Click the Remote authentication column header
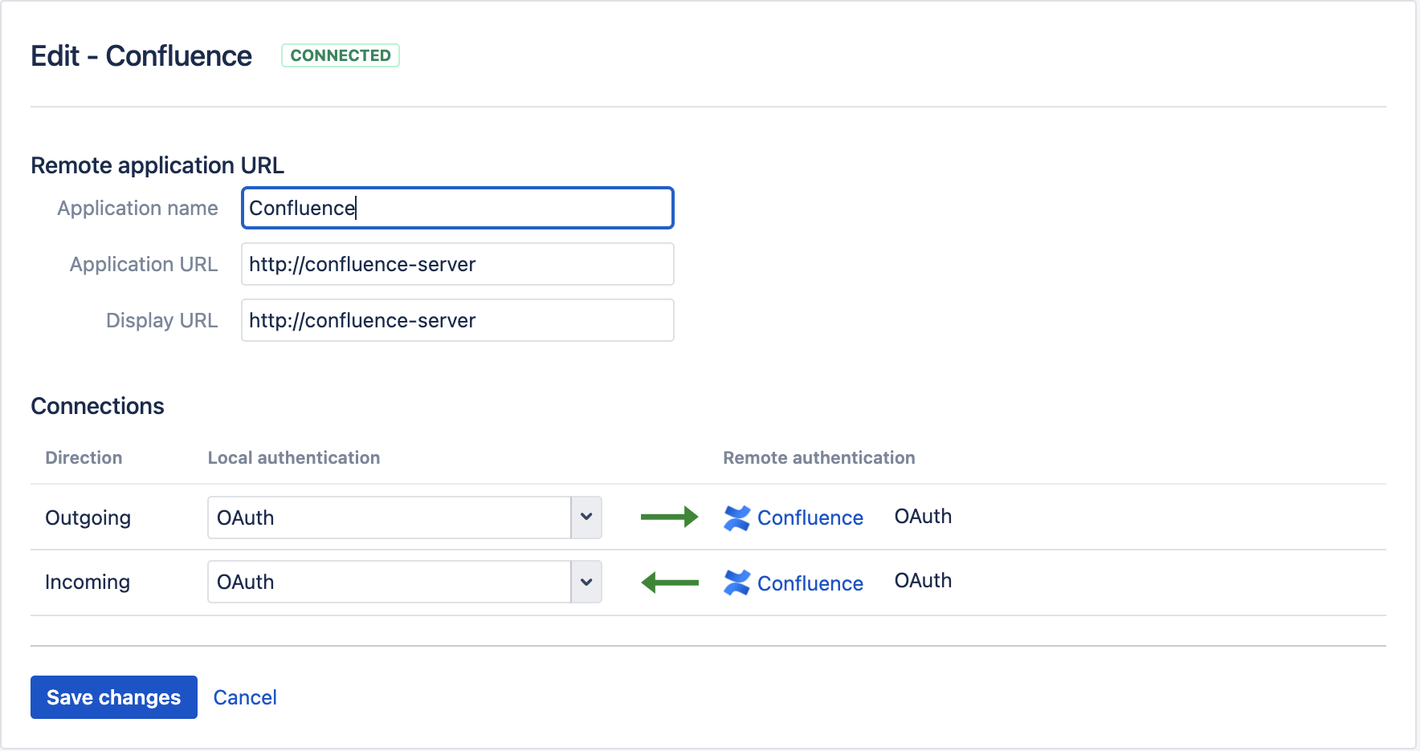 pos(818,457)
